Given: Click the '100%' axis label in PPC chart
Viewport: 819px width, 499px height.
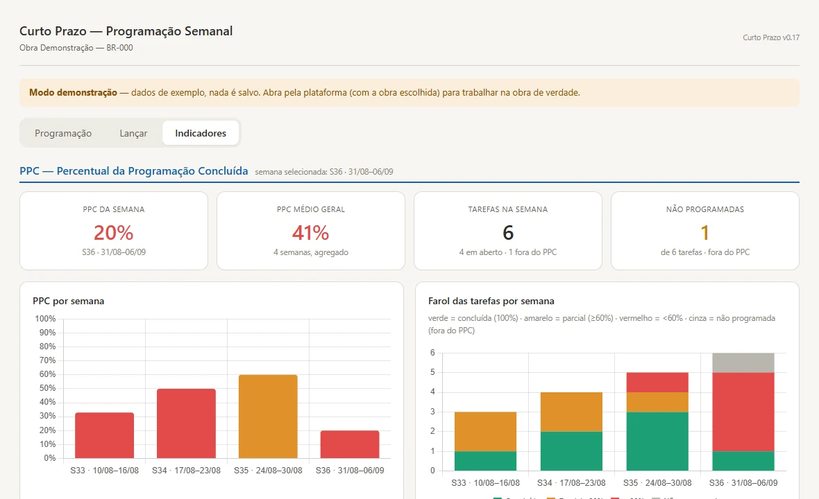Looking at the screenshot, I should 45,319.
